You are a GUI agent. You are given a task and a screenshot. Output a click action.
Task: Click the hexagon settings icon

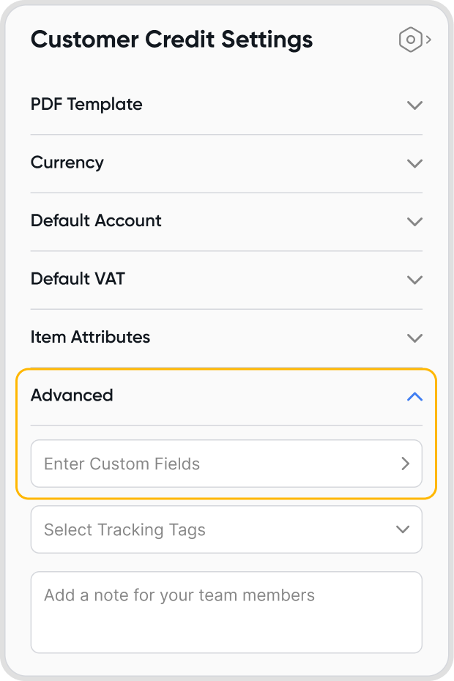pyautogui.click(x=411, y=40)
